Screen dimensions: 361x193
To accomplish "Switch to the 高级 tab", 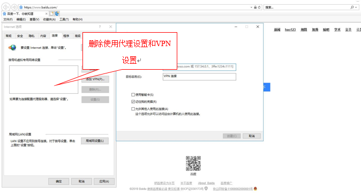I will (78, 36).
